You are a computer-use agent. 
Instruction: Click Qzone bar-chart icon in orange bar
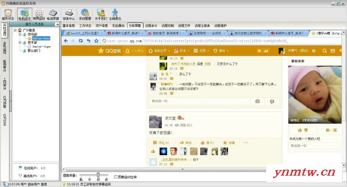(266, 51)
